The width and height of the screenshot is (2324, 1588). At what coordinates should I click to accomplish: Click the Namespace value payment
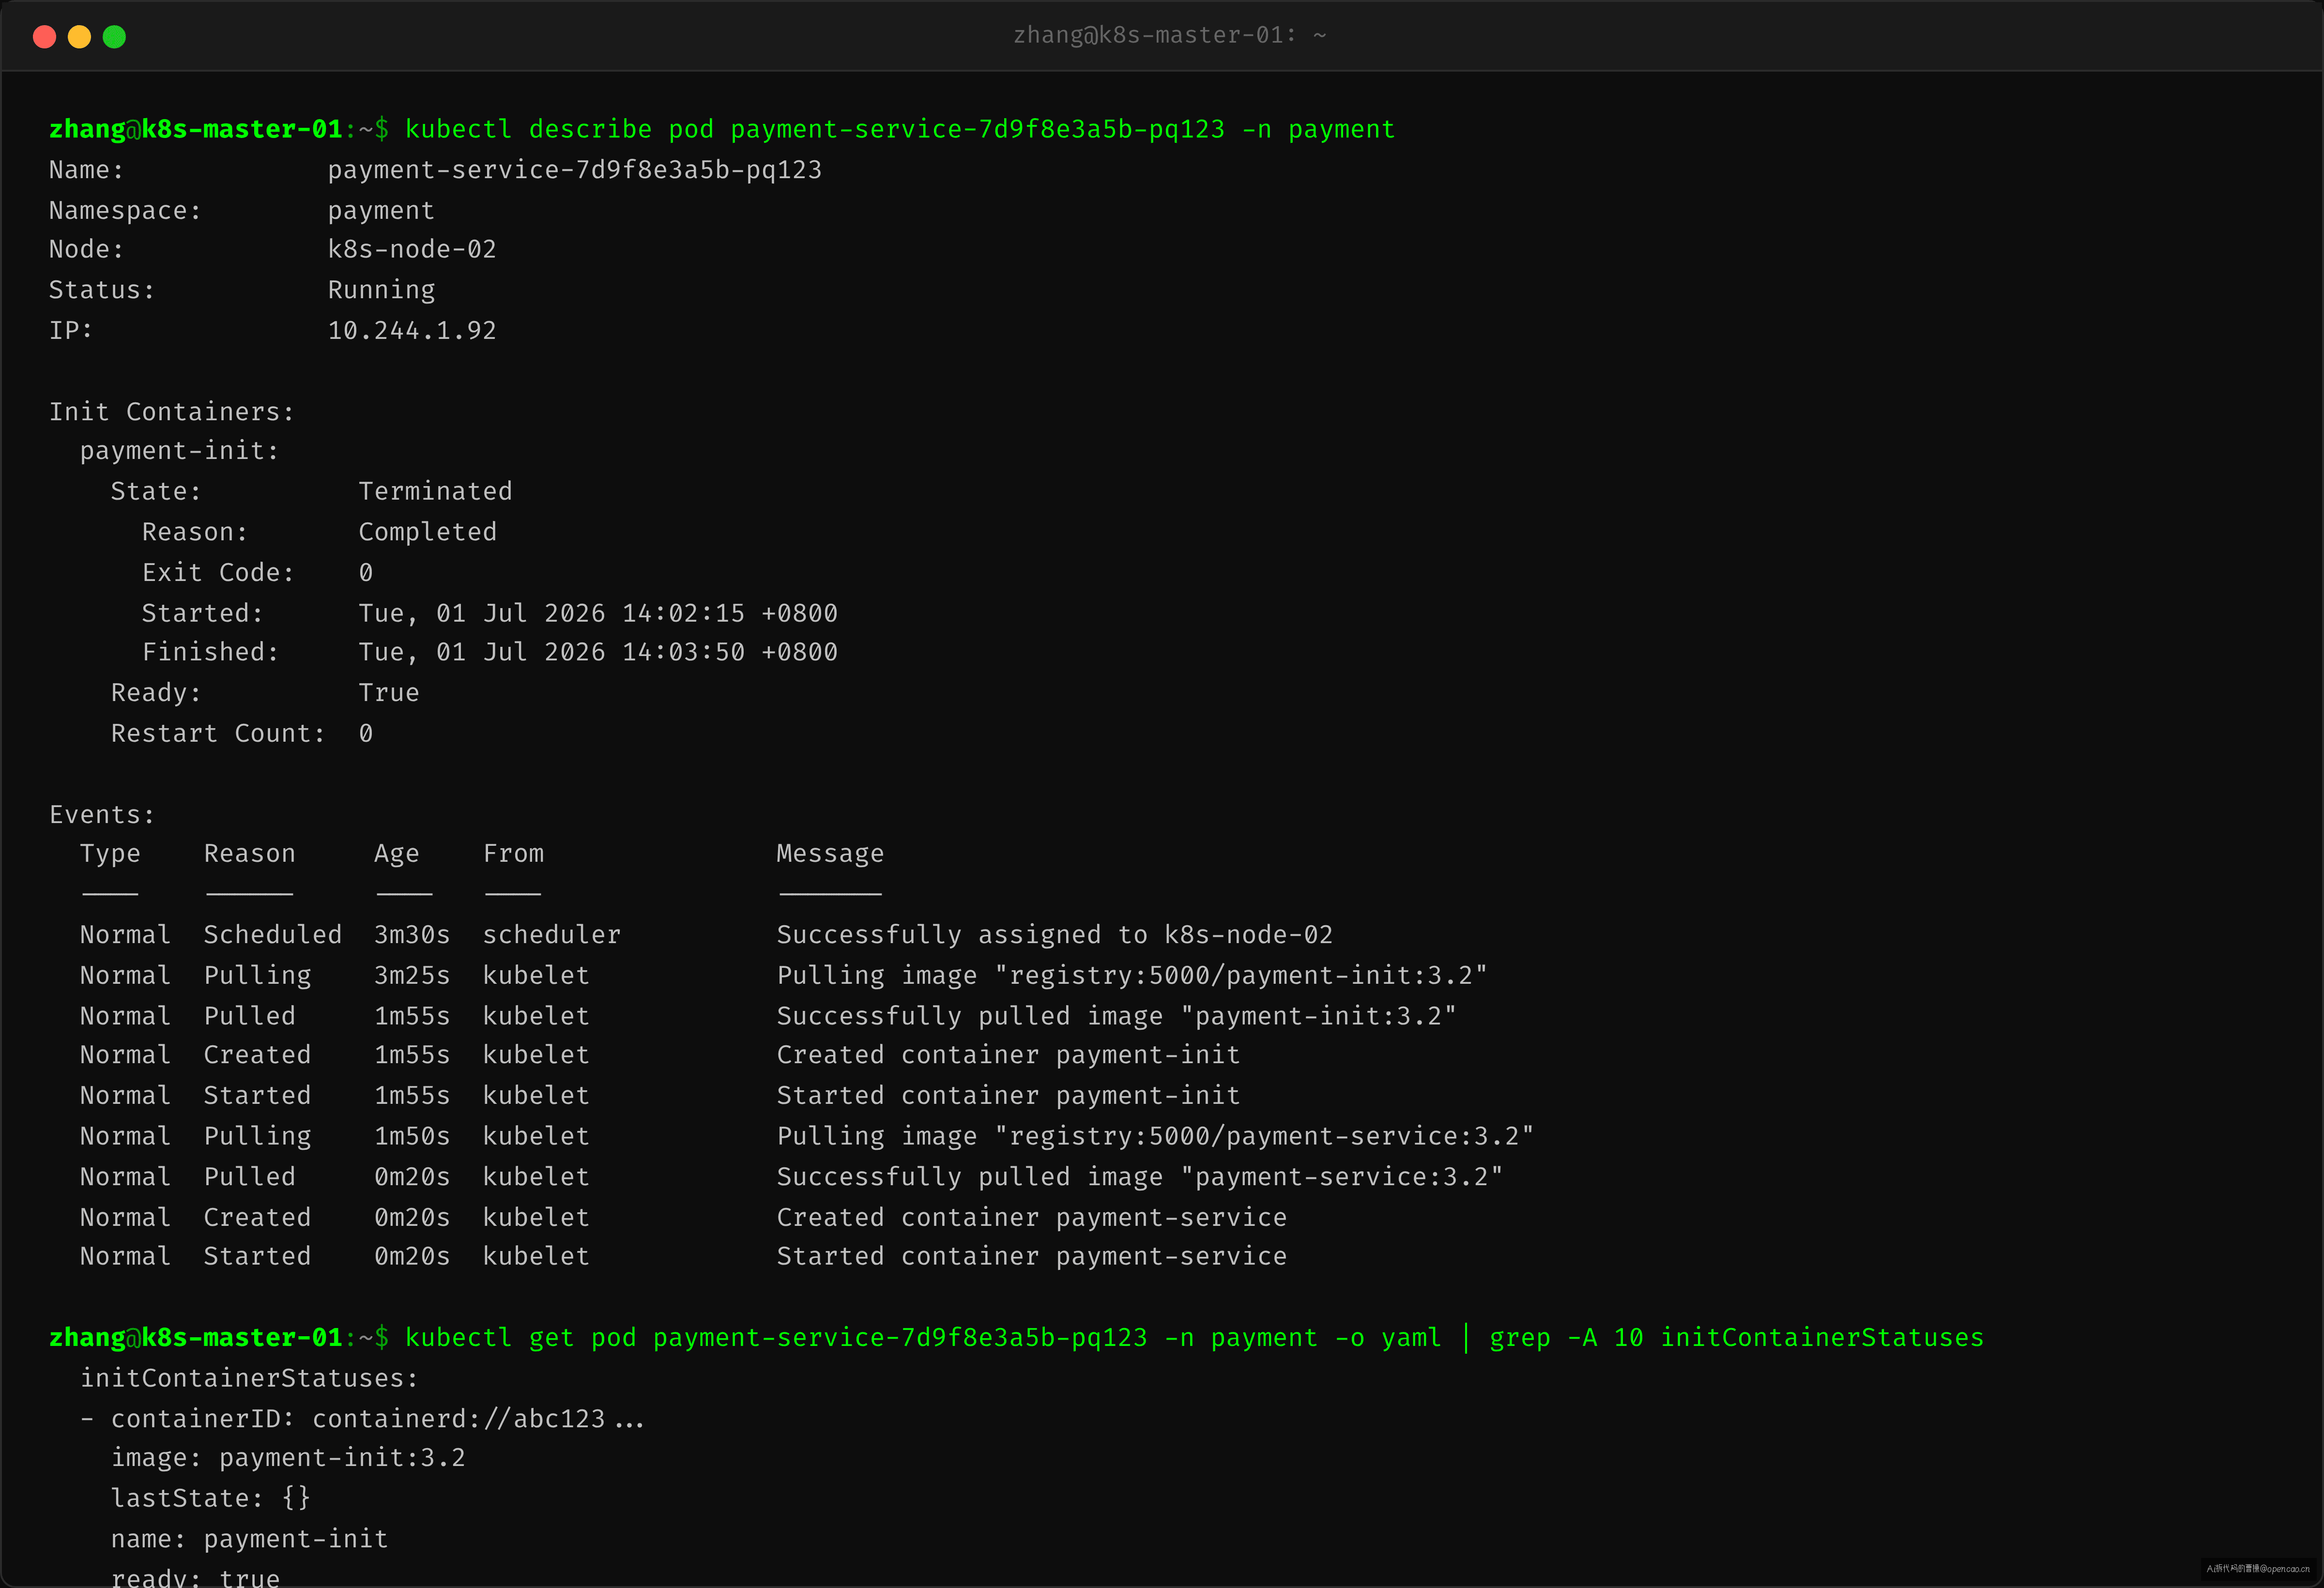click(x=381, y=210)
